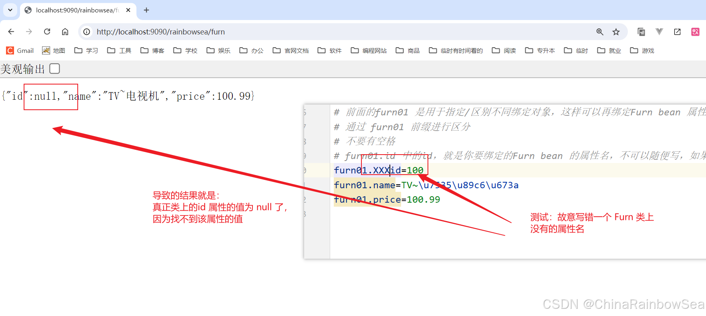The image size is (706, 316).
Task: Open the 临时有时间看的 bookmark folder
Action: point(456,50)
